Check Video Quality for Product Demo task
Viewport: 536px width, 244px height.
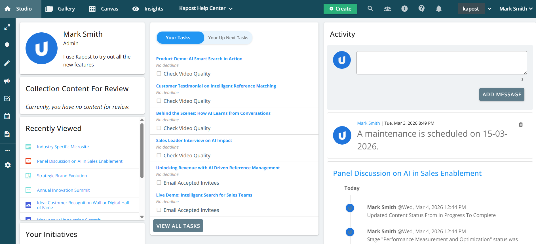[x=159, y=74]
